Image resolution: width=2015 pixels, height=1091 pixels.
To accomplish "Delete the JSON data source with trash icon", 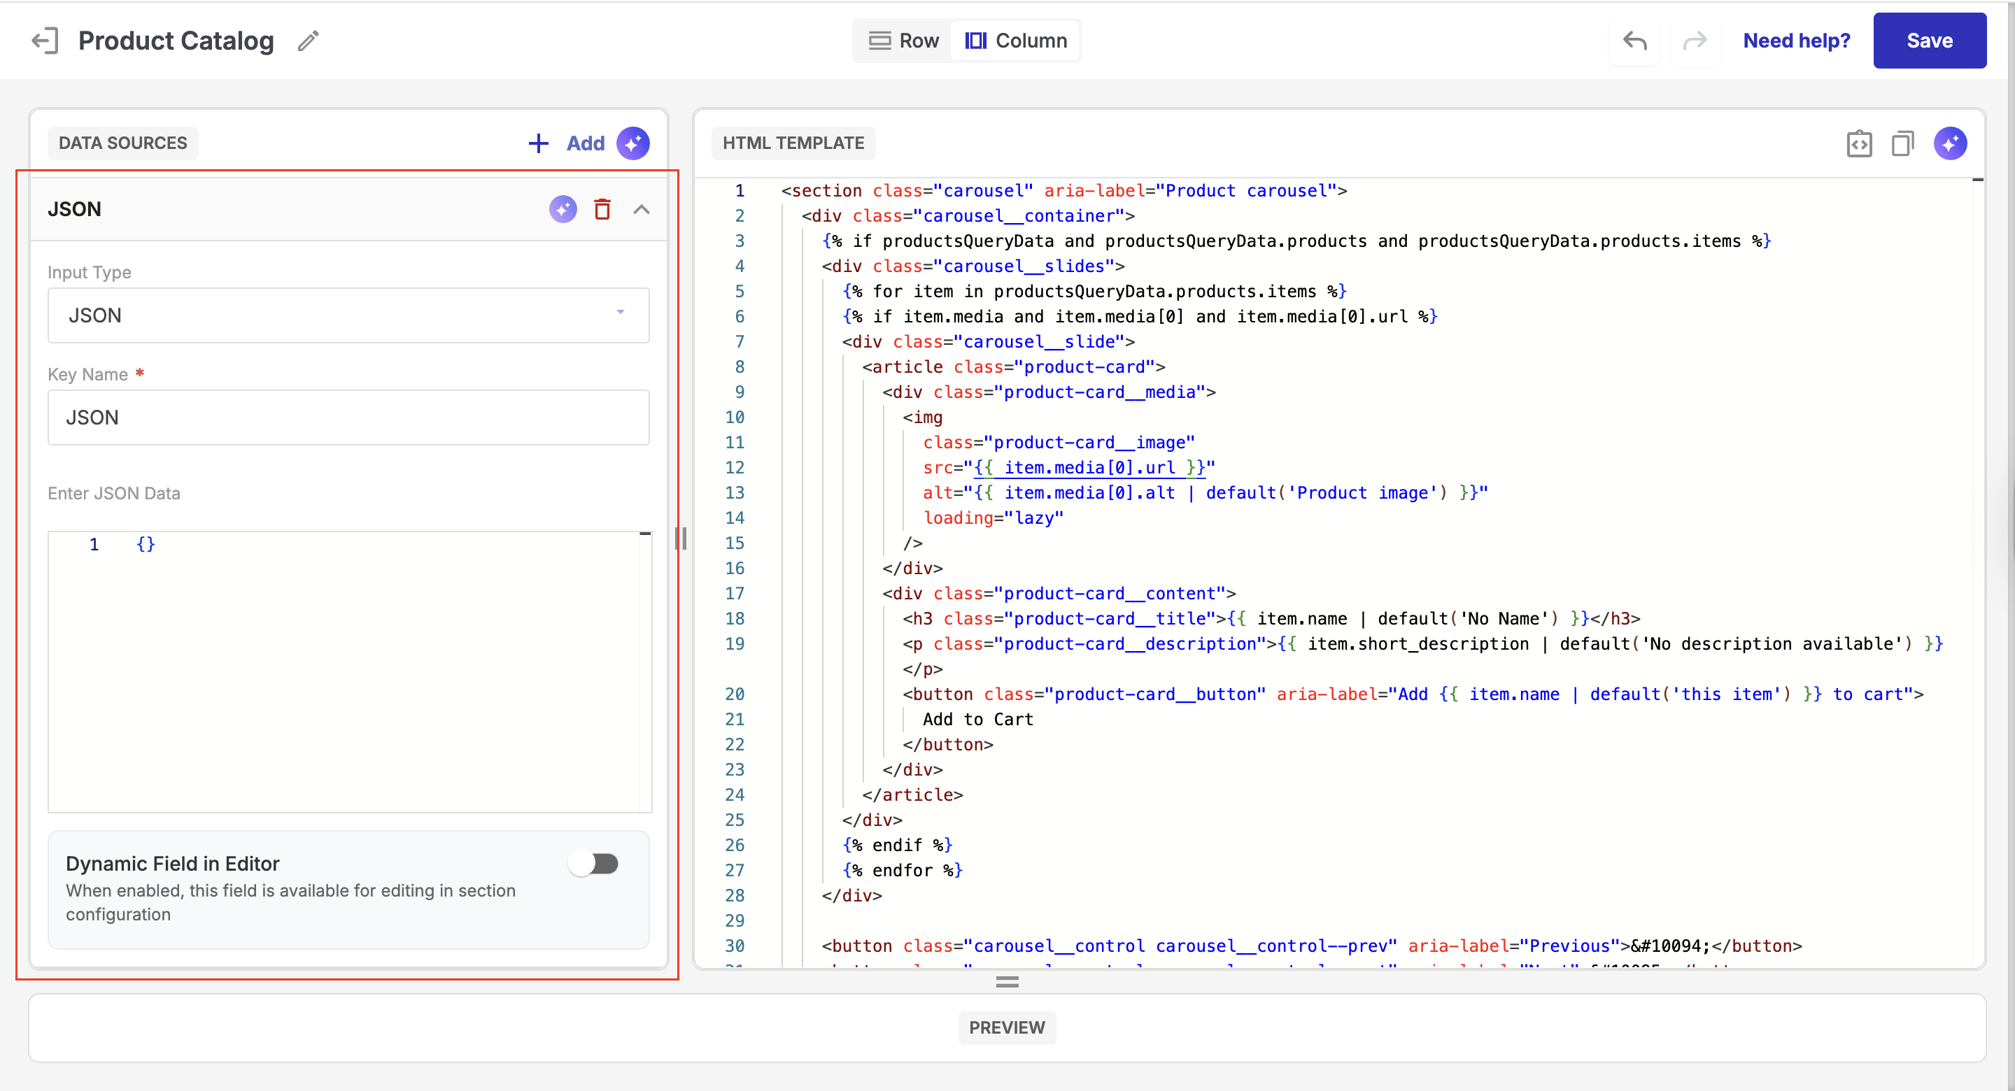I will pyautogui.click(x=602, y=209).
